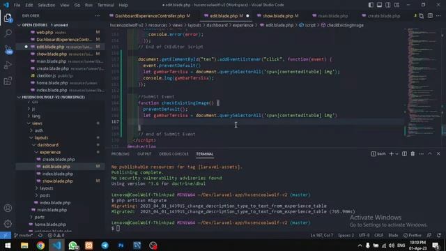Open terminal launch profile dropdown arrow
This screenshot has height=251, width=446.
tap(397, 154)
